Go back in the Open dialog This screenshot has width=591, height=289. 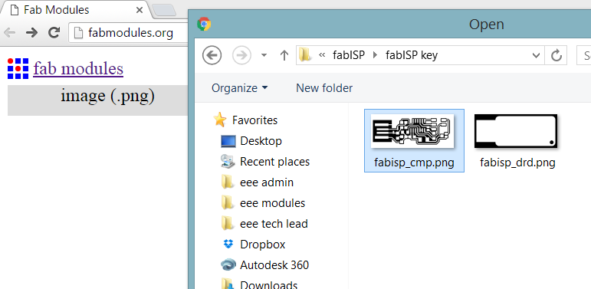pyautogui.click(x=212, y=56)
